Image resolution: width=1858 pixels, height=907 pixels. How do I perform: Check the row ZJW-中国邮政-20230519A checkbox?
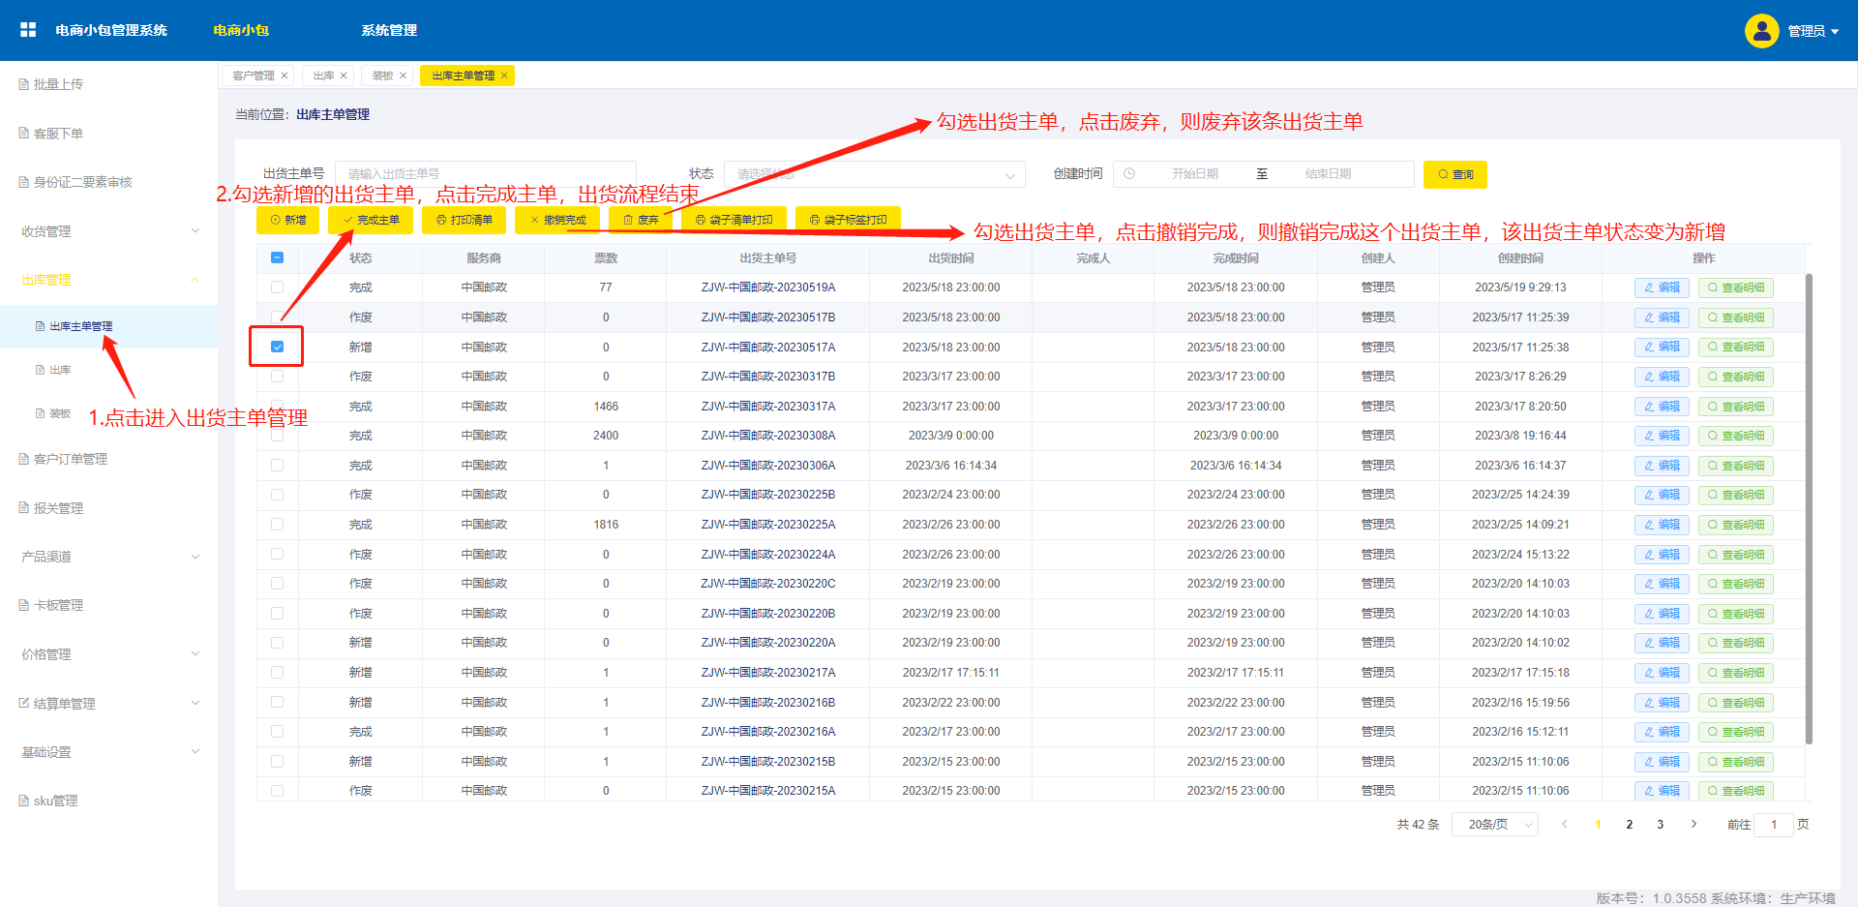[x=278, y=287]
